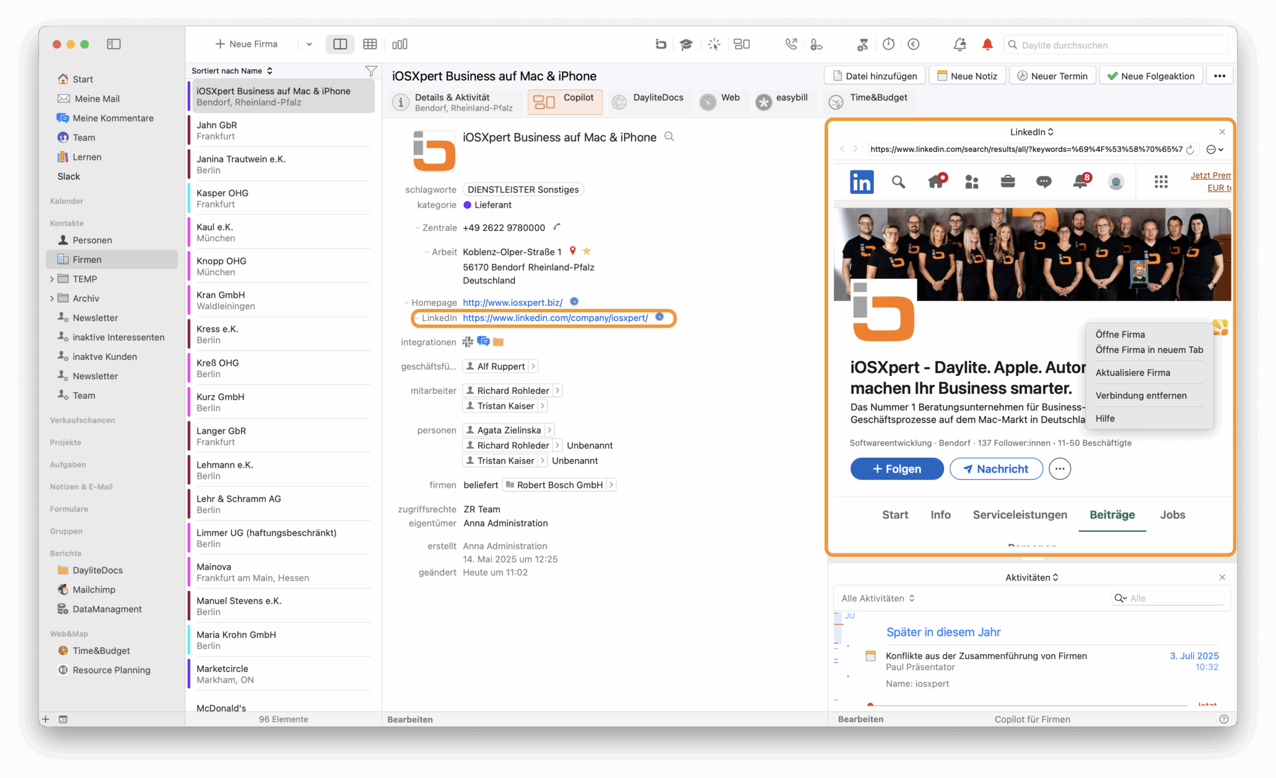This screenshot has width=1276, height=778.
Task: Click the orange folder integration icon
Action: (x=498, y=342)
